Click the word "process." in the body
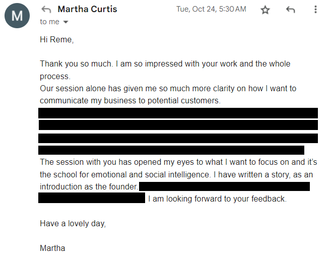331x258 pixels. point(55,76)
